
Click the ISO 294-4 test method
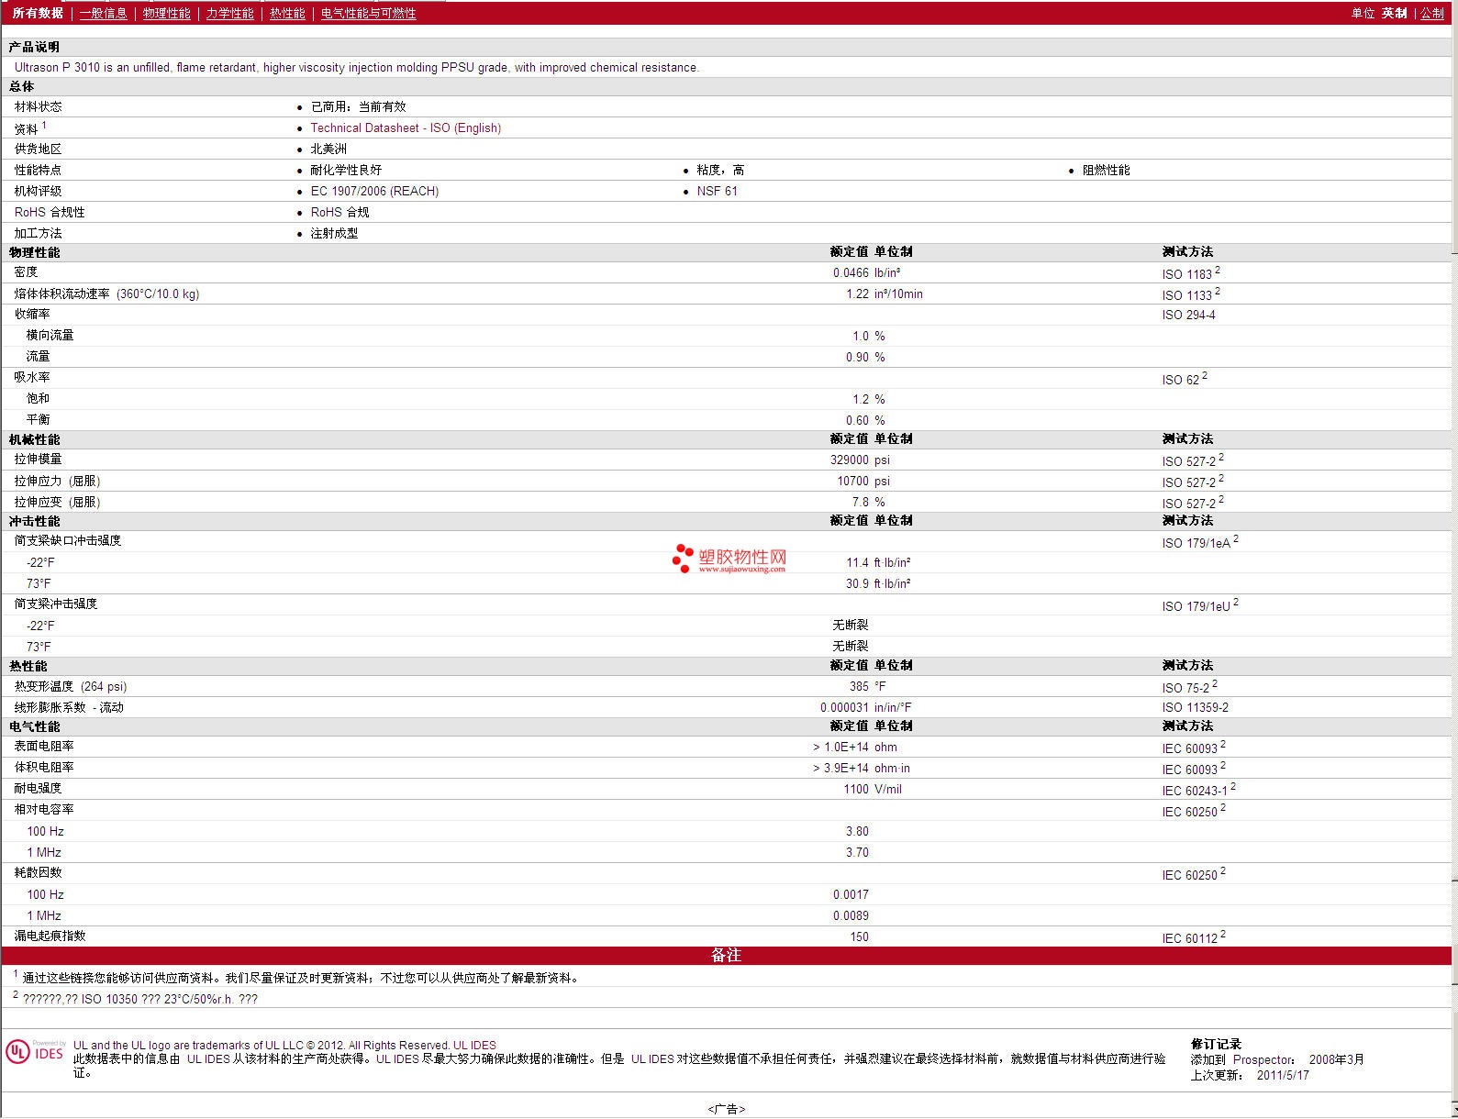(x=1188, y=315)
